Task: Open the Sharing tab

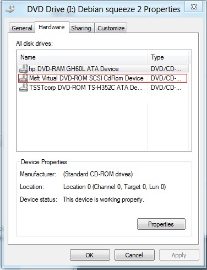Action: click(81, 28)
